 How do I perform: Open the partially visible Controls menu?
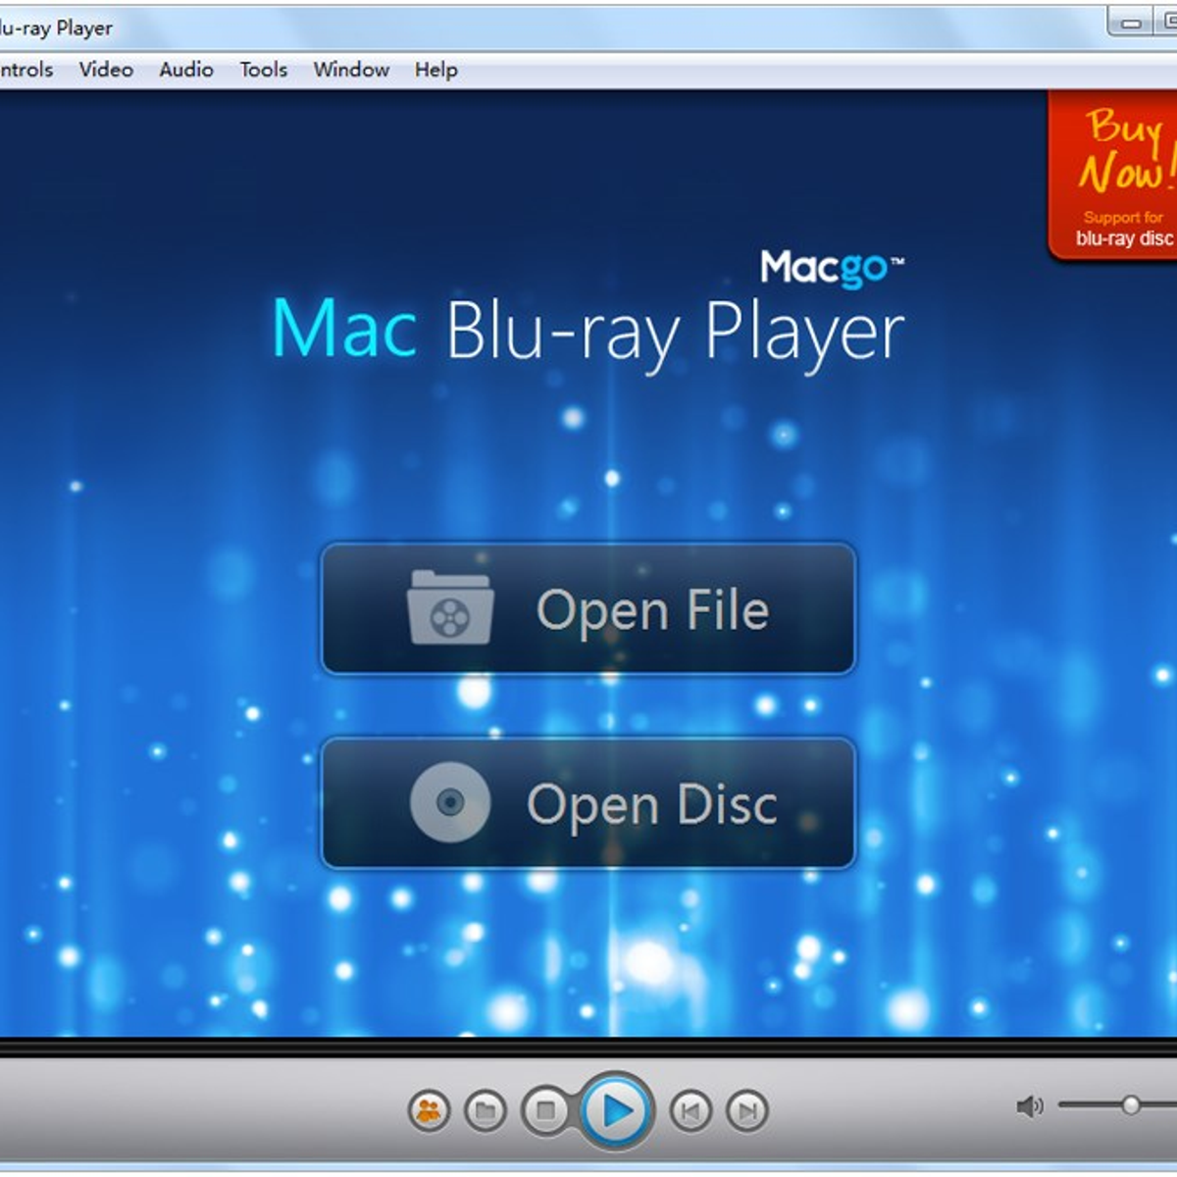point(26,70)
